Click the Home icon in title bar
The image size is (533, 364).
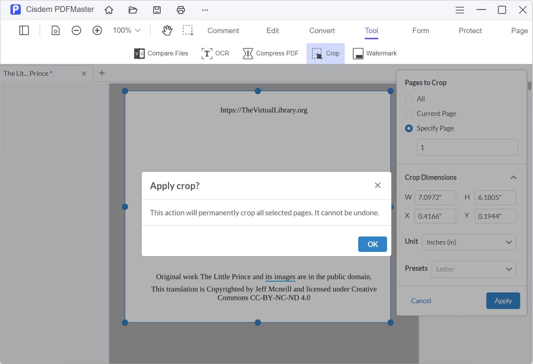click(x=109, y=10)
